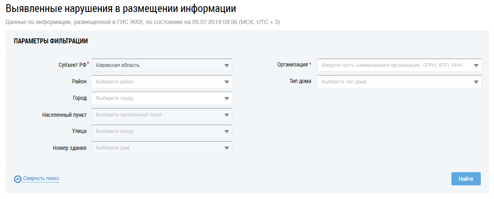The image size is (494, 199).
Task: Click arrow icon of Район dropdown
Action: point(226,82)
